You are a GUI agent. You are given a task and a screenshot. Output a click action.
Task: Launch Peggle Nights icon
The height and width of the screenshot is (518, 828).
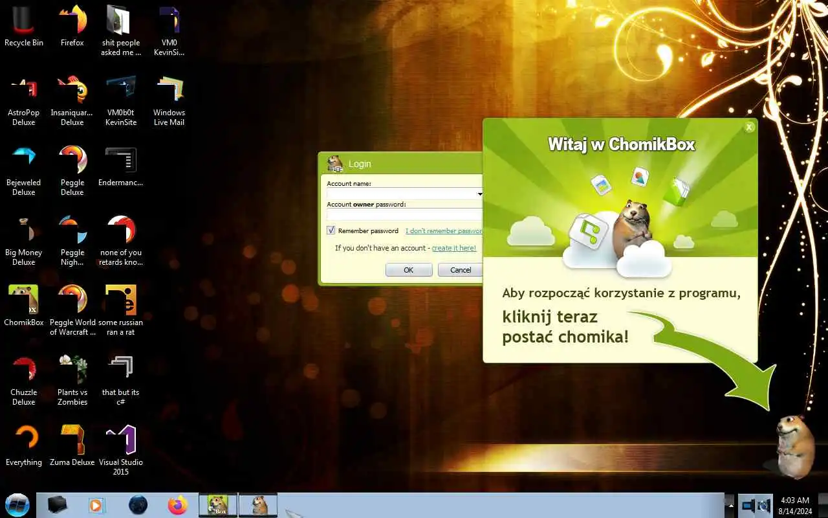(x=72, y=240)
